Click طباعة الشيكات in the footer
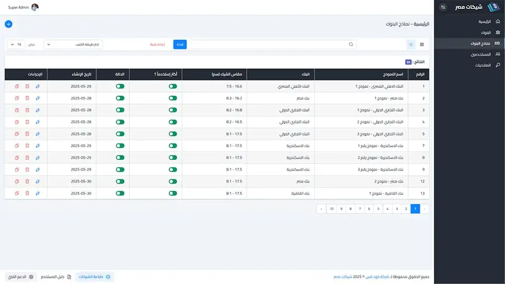Image resolution: width=505 pixels, height=284 pixels. coord(95,277)
